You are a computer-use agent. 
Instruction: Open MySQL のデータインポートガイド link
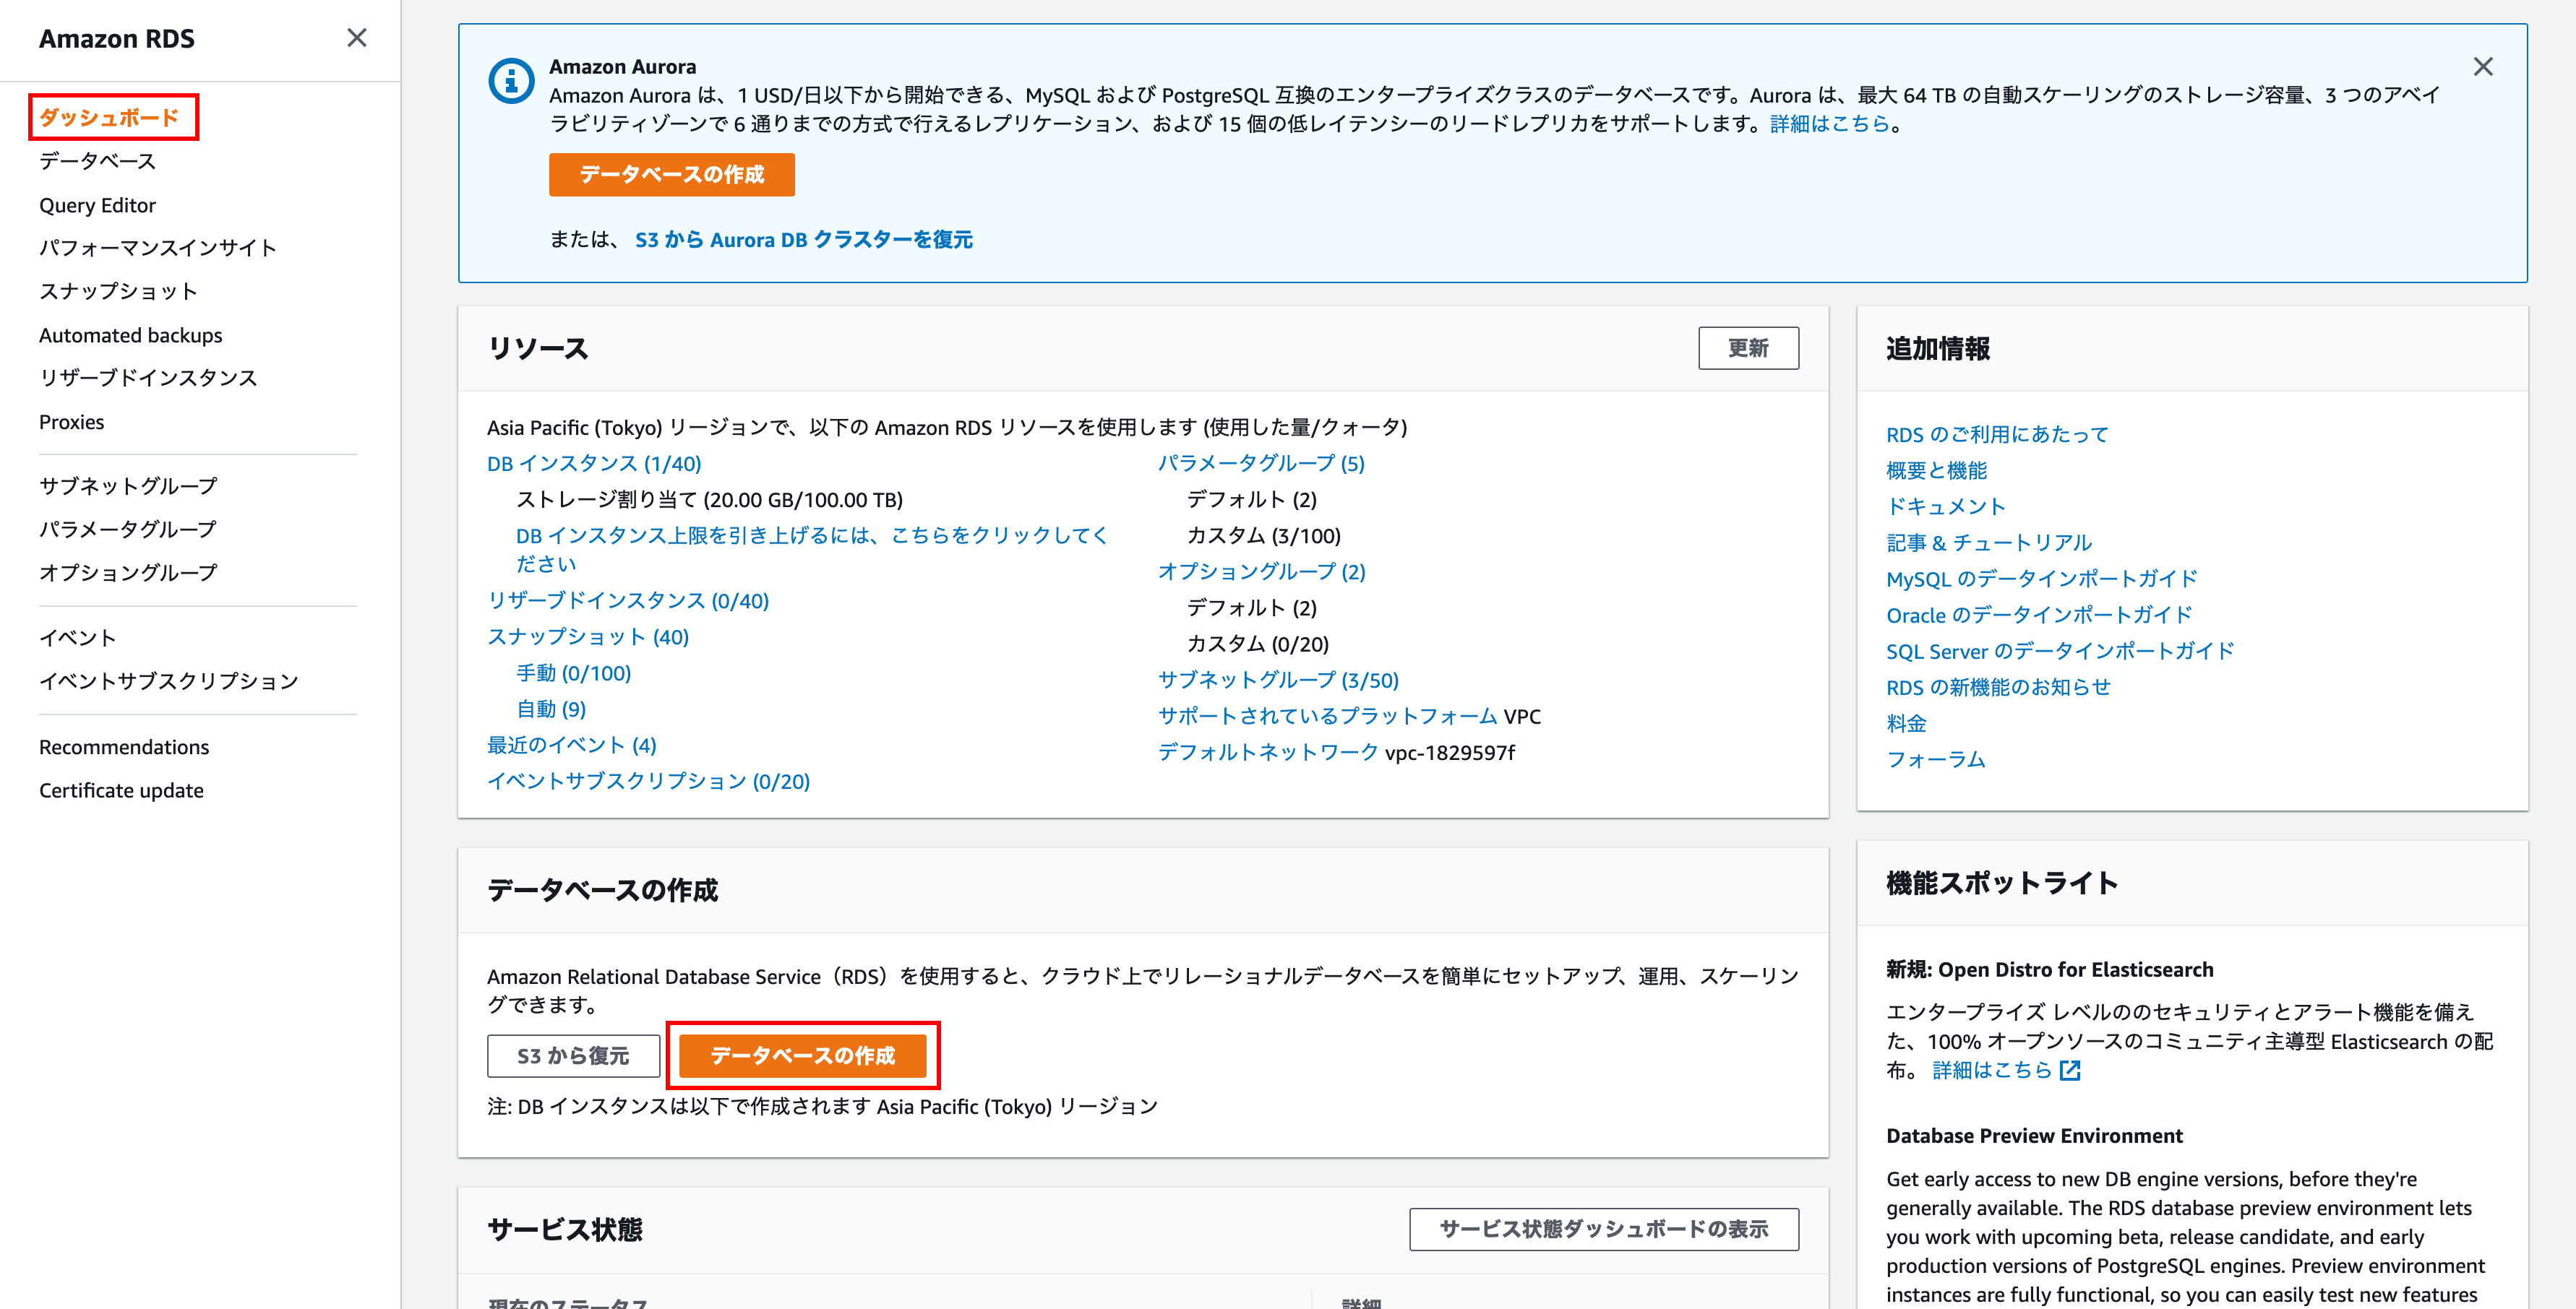click(x=2040, y=579)
